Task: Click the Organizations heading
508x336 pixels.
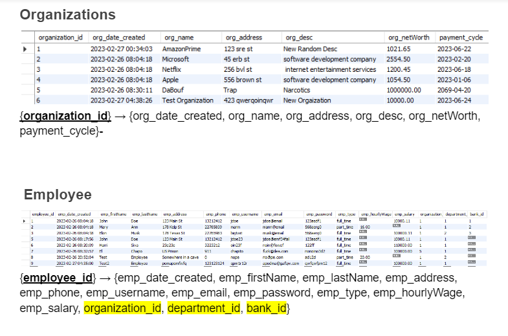Action: click(x=68, y=15)
